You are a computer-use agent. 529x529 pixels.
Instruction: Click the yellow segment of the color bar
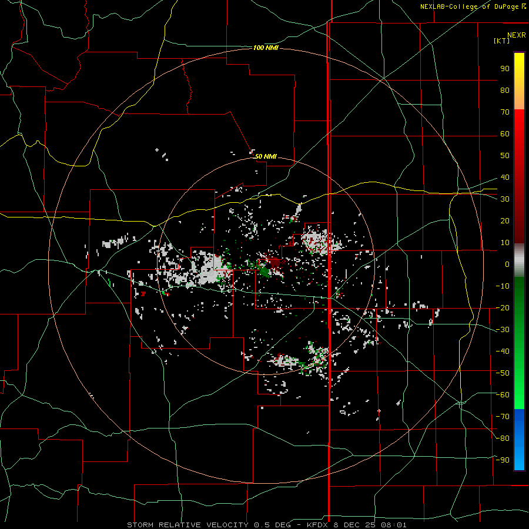point(519,81)
